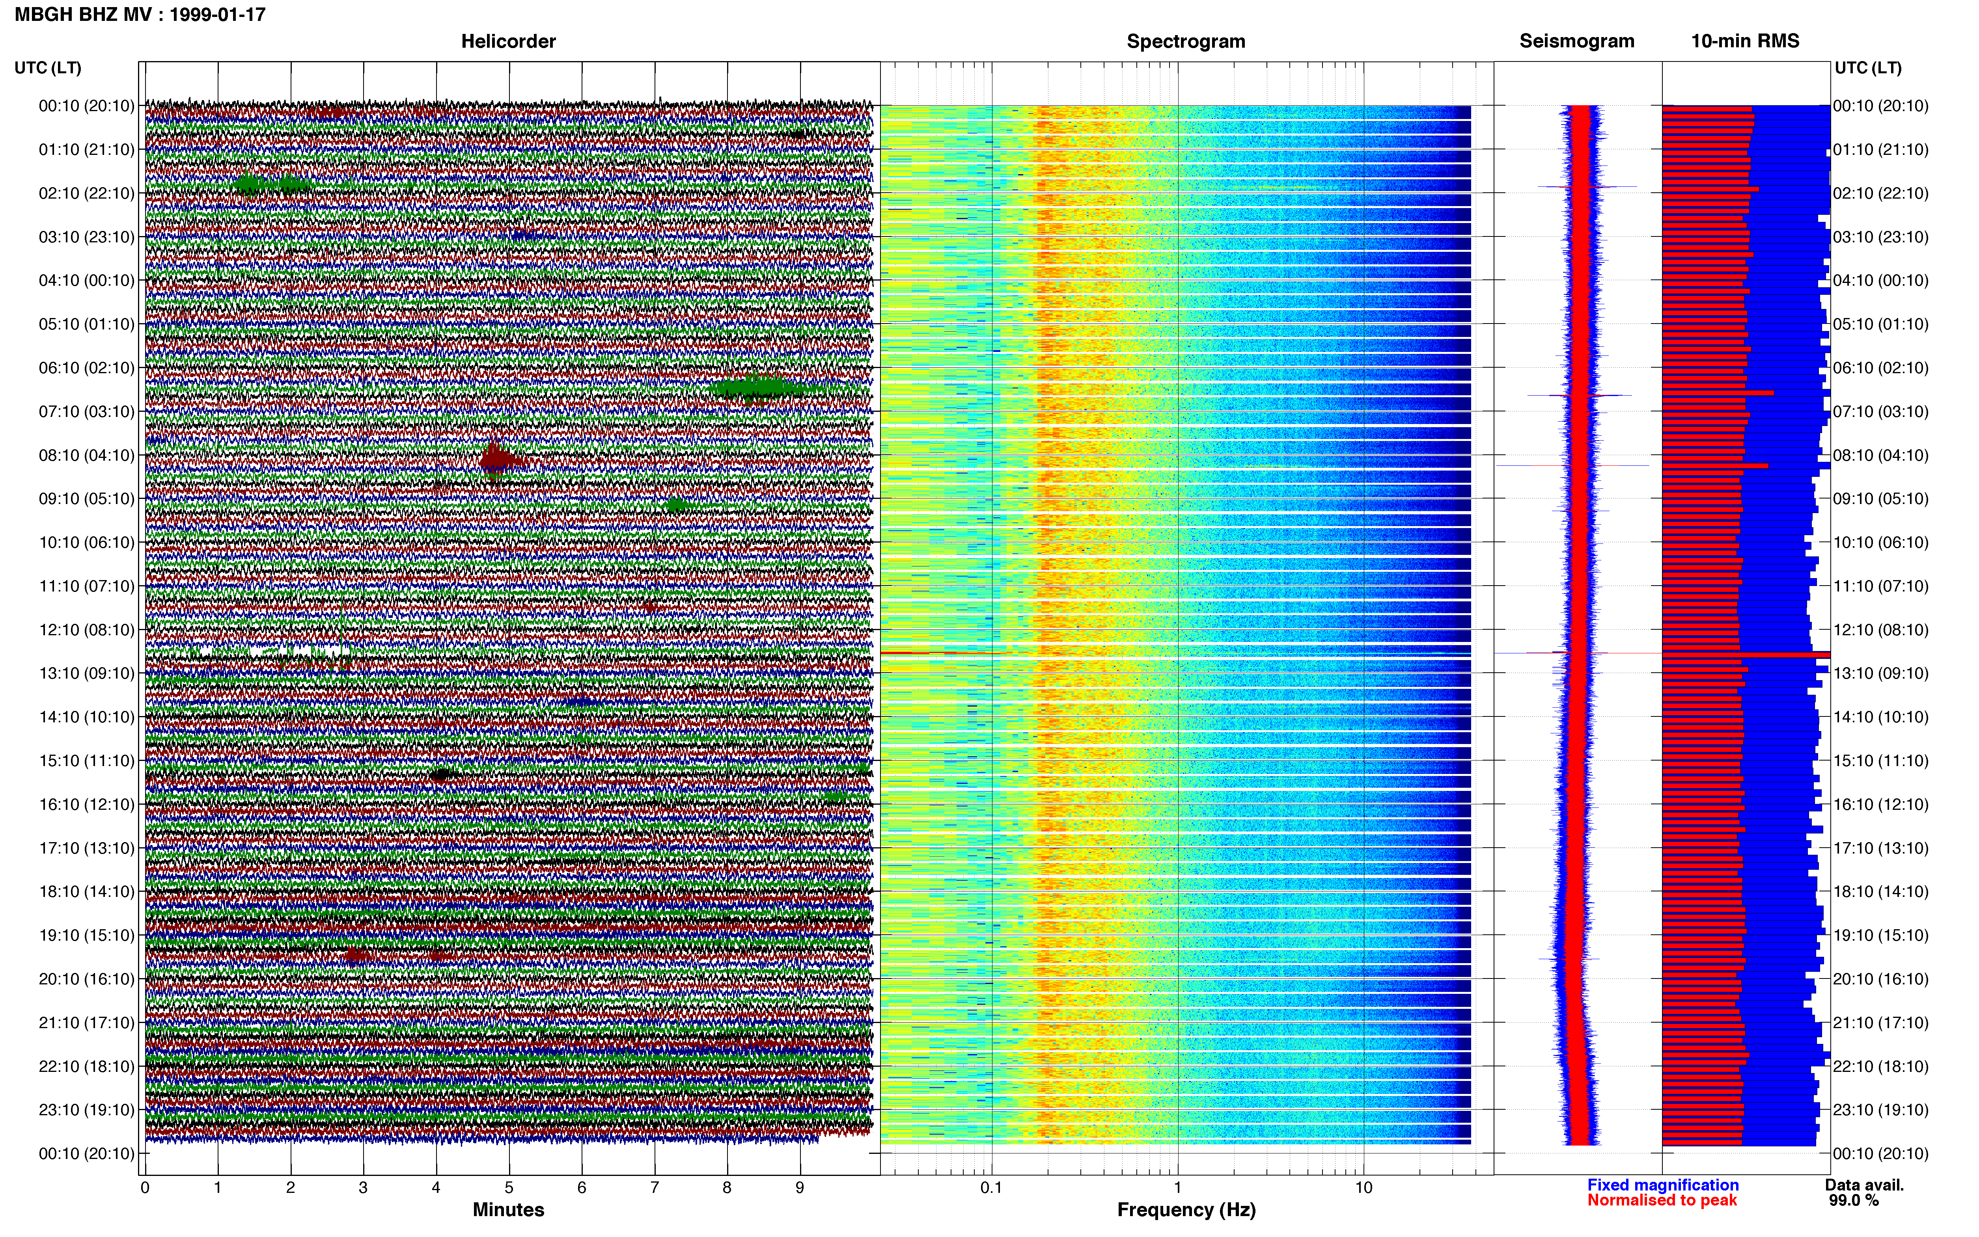Click left-axis time label 08:10 (04:10)
Screen dimensions: 1979x1237
click(87, 455)
